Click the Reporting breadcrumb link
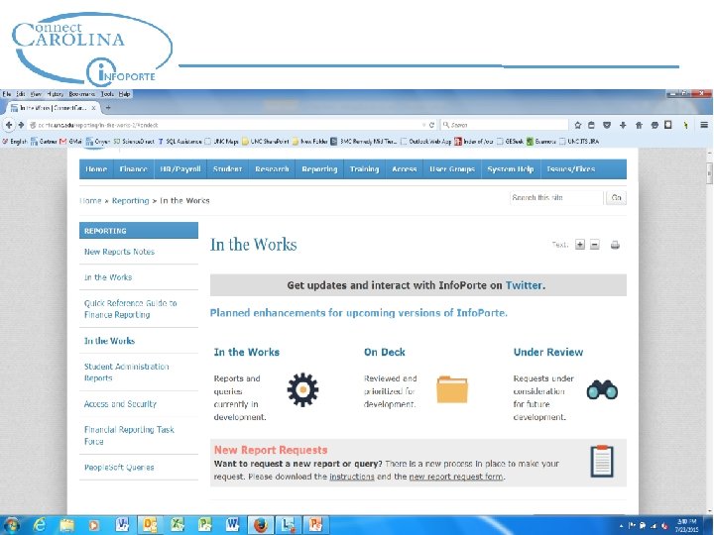The image size is (714, 535). (130, 200)
